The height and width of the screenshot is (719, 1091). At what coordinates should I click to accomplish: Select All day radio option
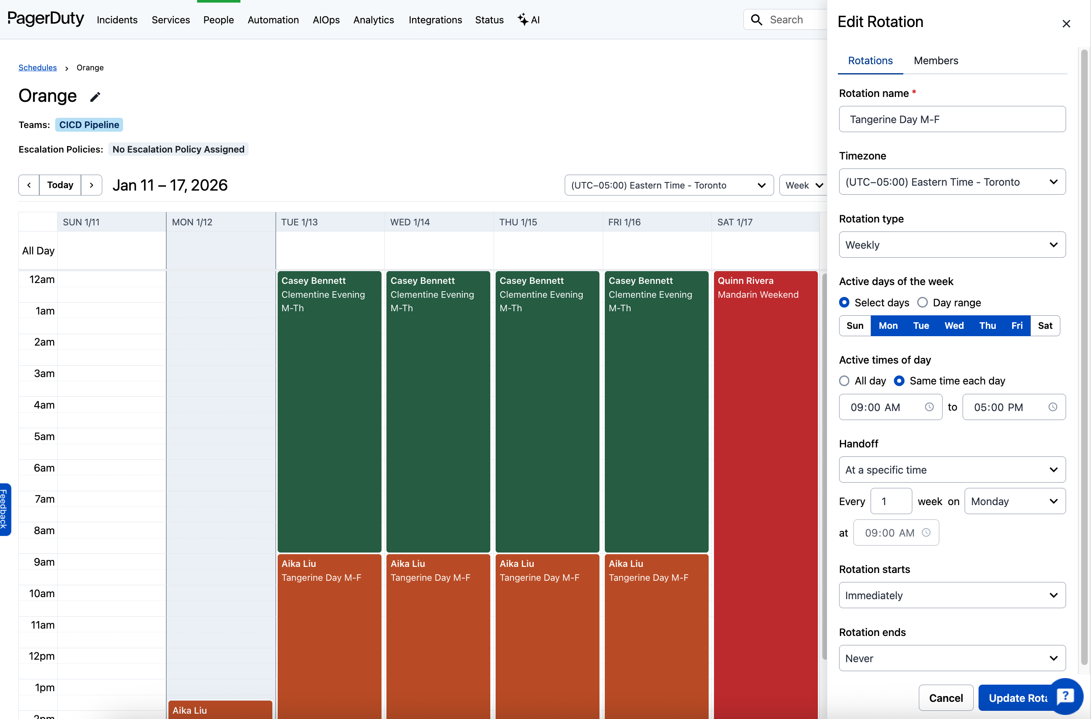pos(844,381)
